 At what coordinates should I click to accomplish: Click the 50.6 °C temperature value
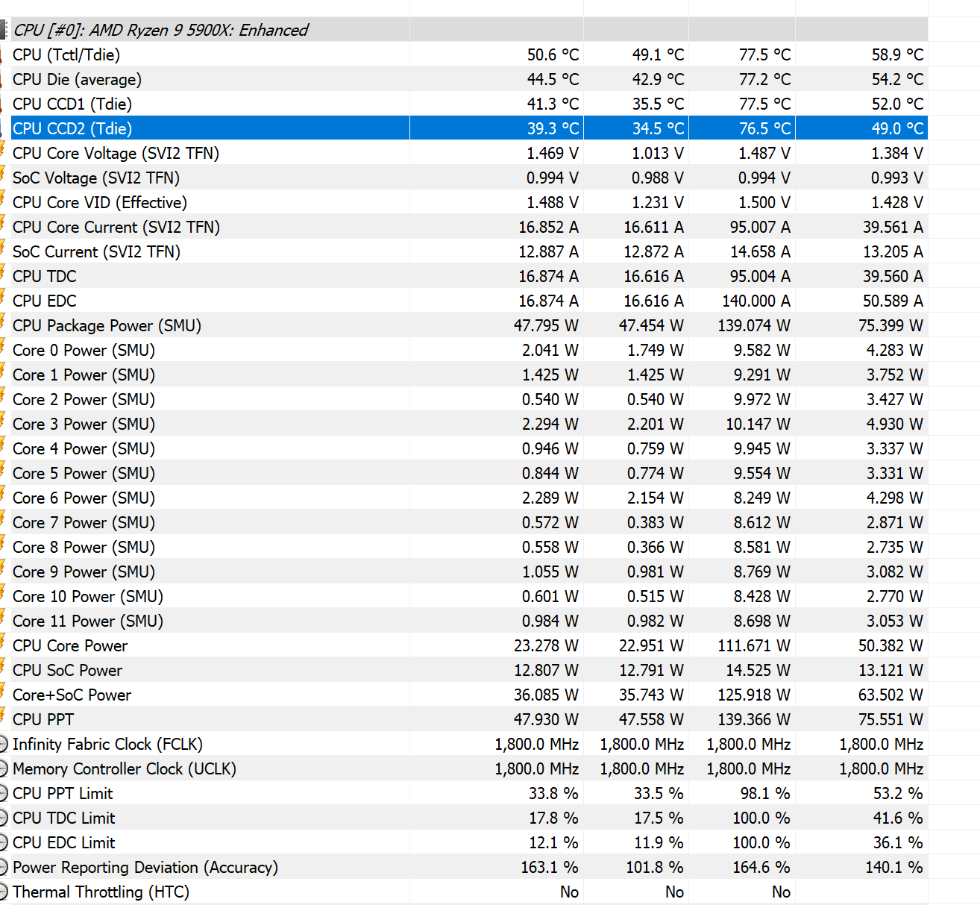(x=553, y=54)
